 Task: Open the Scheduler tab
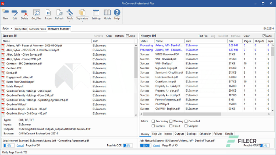pyautogui.click(x=205, y=134)
